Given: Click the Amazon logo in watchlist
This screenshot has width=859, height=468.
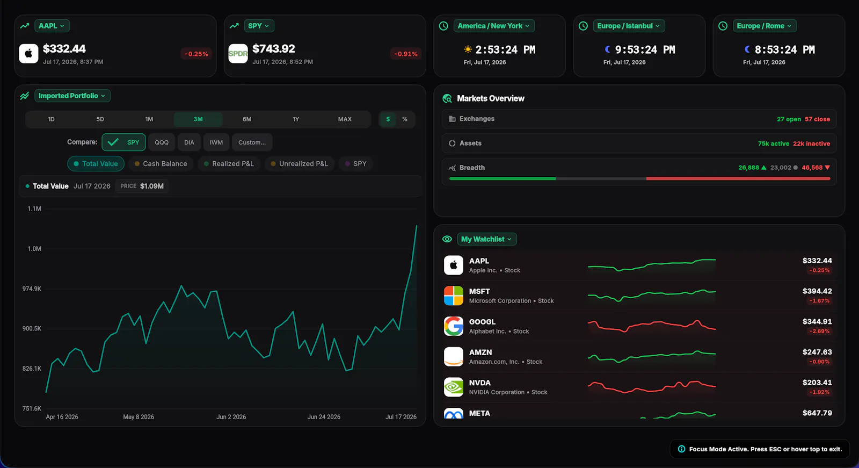Looking at the screenshot, I should [454, 357].
